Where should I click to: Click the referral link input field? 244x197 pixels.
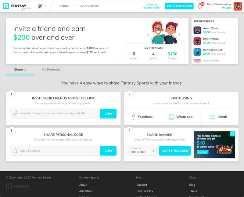pos(55,113)
